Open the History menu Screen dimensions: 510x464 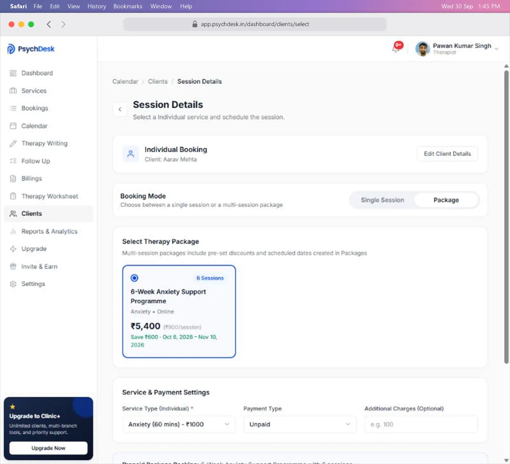point(97,6)
